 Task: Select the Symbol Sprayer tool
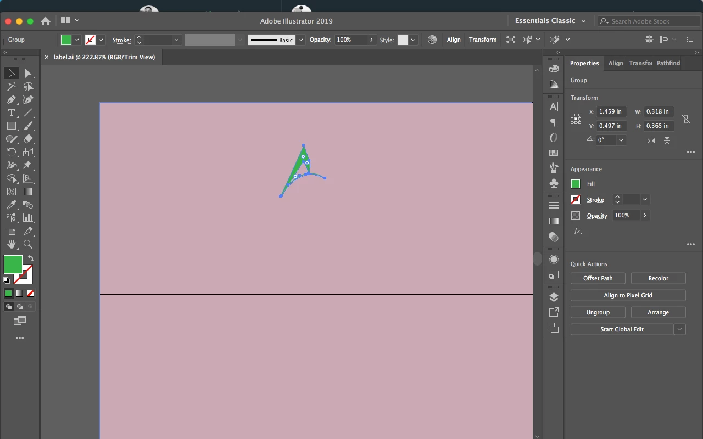(x=11, y=218)
